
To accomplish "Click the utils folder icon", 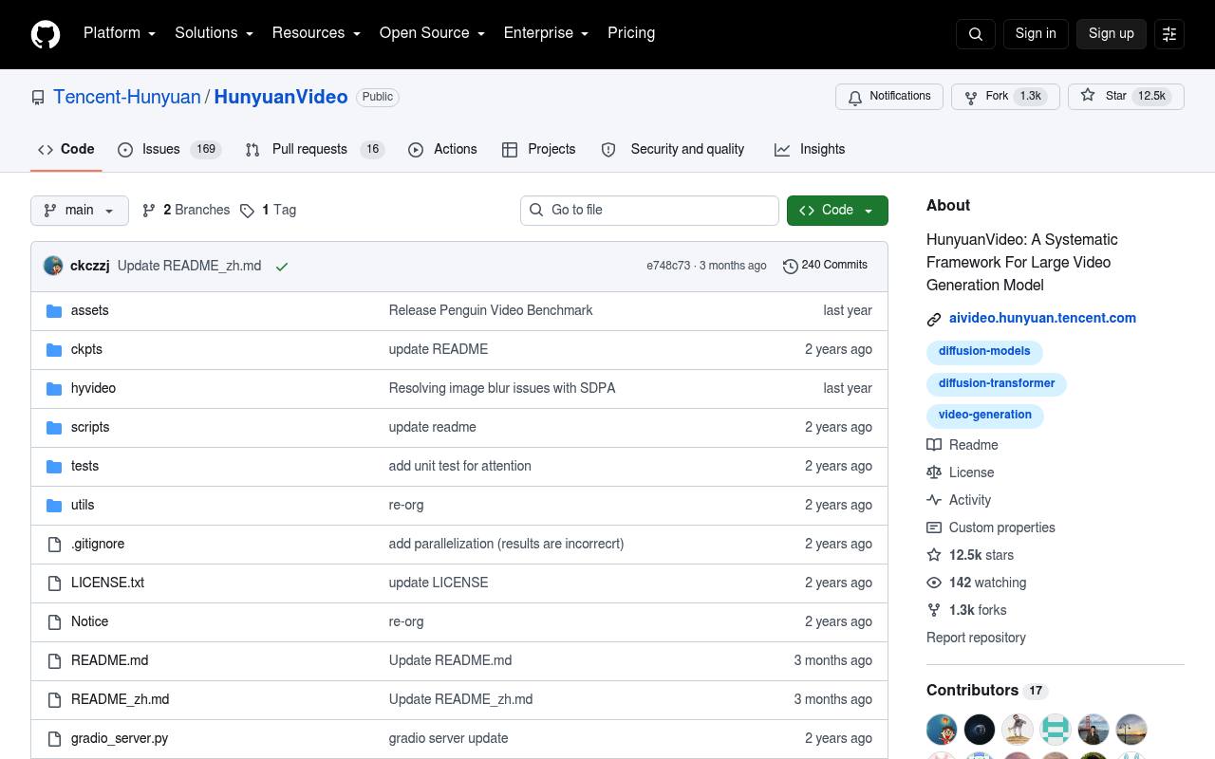I will tap(54, 506).
